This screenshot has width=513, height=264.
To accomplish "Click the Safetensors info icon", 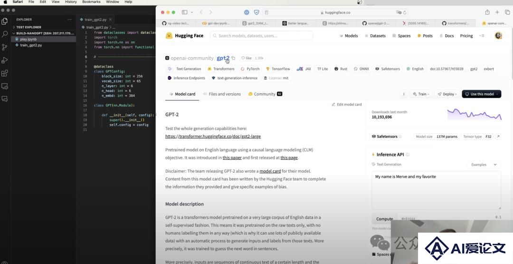I will point(400,137).
